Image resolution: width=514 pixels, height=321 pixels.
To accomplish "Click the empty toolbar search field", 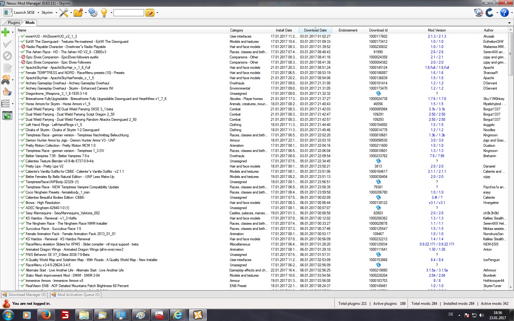I will pyautogui.click(x=128, y=13).
